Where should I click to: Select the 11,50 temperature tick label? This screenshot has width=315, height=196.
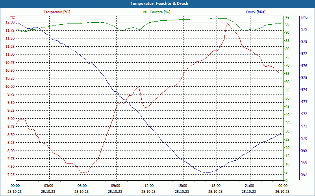click(x=10, y=38)
